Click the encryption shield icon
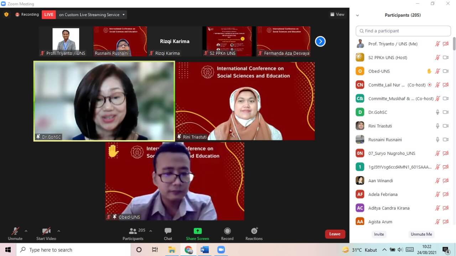The height and width of the screenshot is (256, 456). tap(6, 15)
